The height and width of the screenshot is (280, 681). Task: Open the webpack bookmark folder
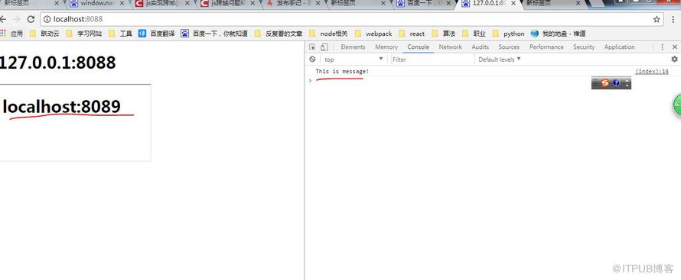[x=373, y=34]
